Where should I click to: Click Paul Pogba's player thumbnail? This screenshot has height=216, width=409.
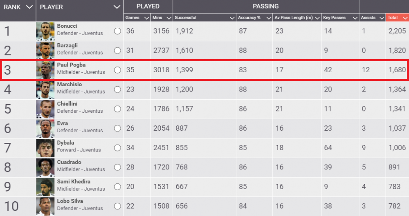[45, 70]
